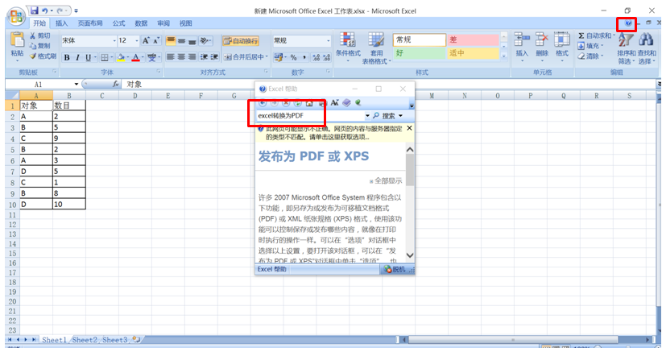Image resolution: width=662 pixels, height=352 pixels.
Task: Switch to the 页面布局 ribbon tab
Action: tap(90, 23)
